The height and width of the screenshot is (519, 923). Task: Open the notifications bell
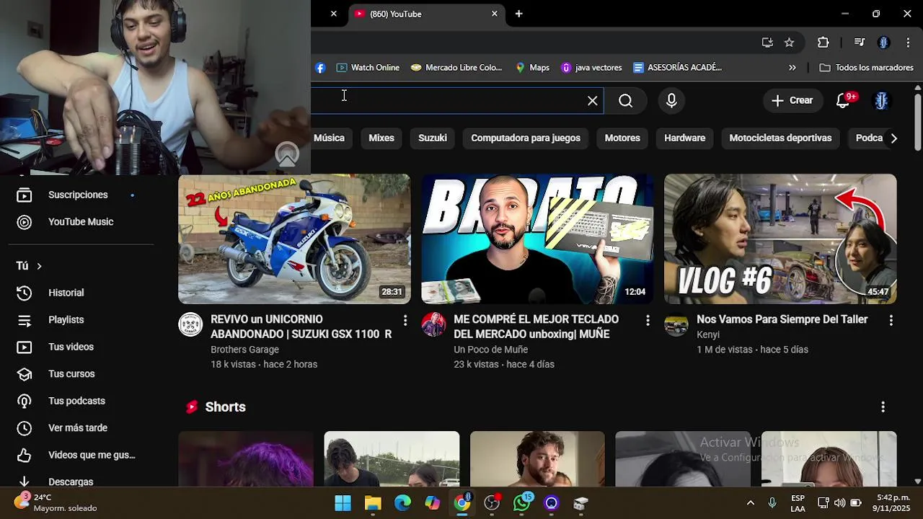(843, 101)
